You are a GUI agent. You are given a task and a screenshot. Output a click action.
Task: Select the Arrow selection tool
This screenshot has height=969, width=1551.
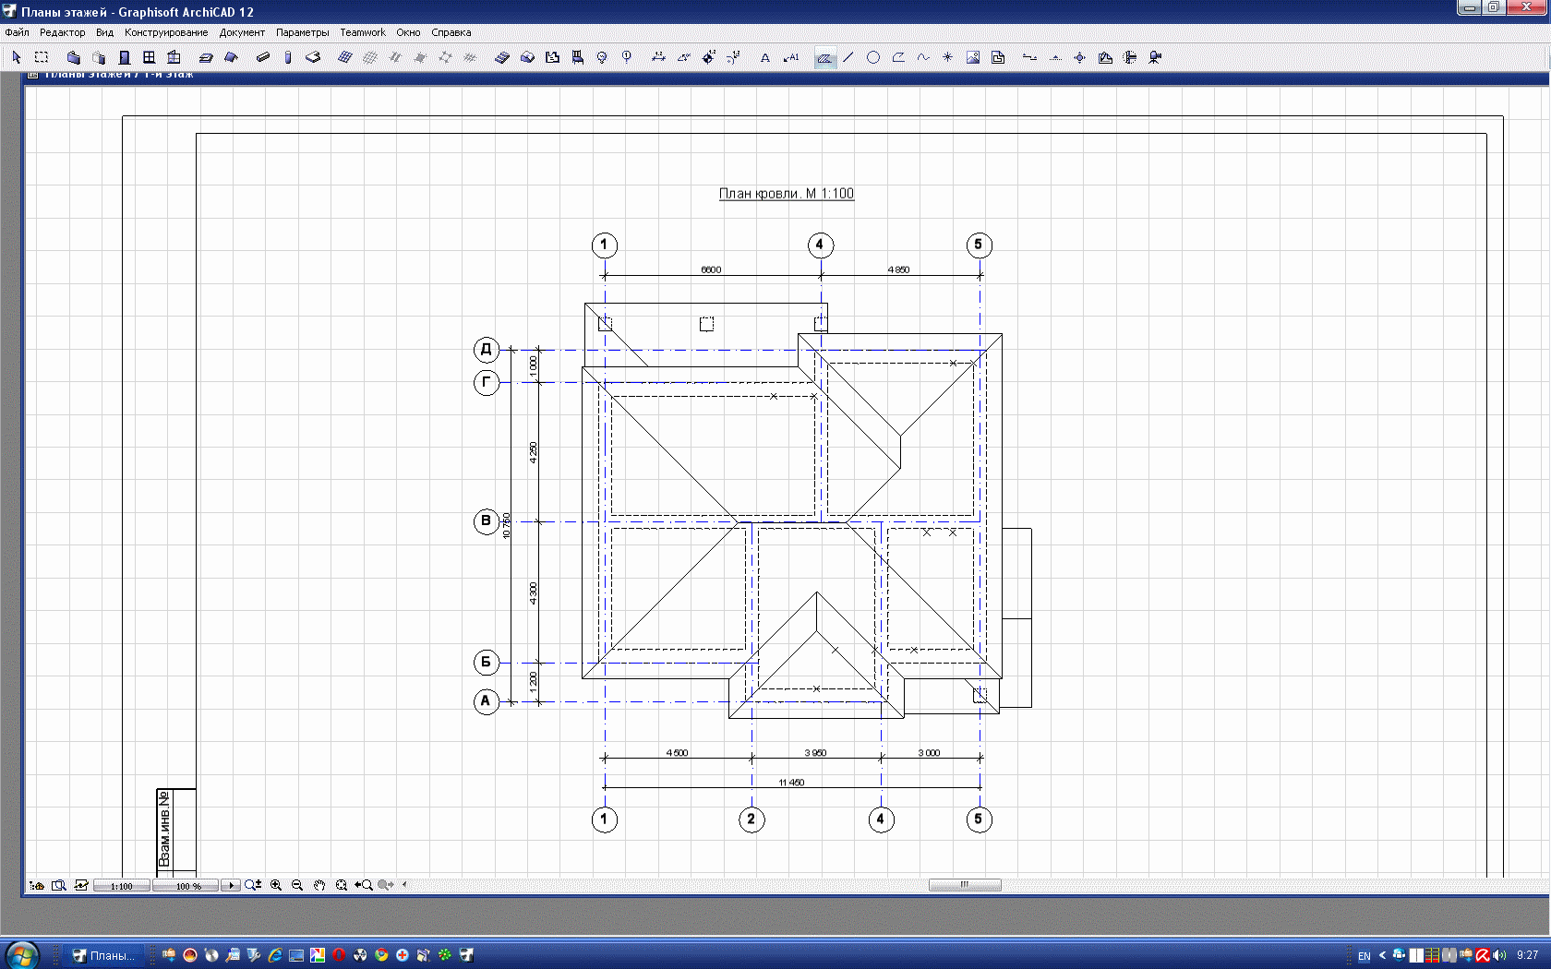pos(17,57)
